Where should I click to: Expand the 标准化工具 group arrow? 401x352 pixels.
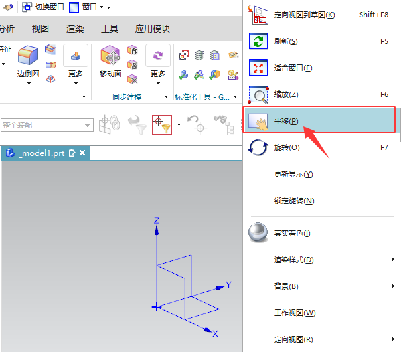(235, 97)
